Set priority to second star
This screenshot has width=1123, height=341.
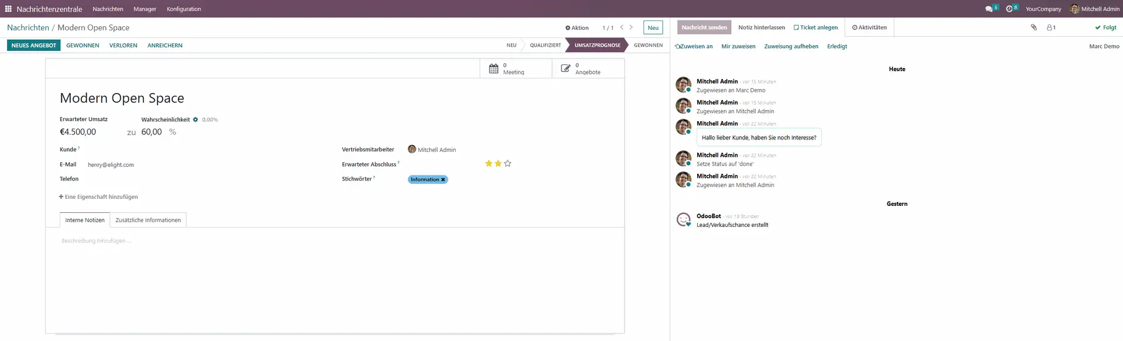pos(498,164)
